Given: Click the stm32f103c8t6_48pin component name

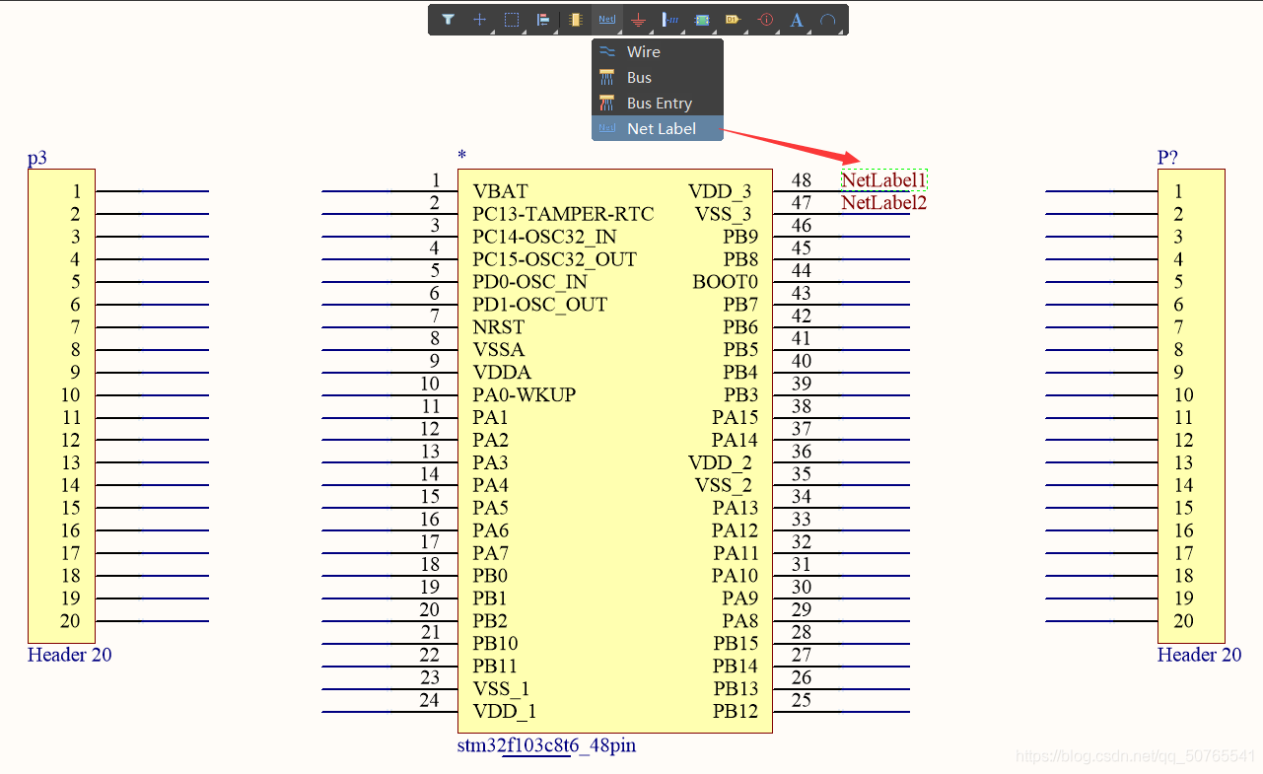Looking at the screenshot, I should [546, 745].
